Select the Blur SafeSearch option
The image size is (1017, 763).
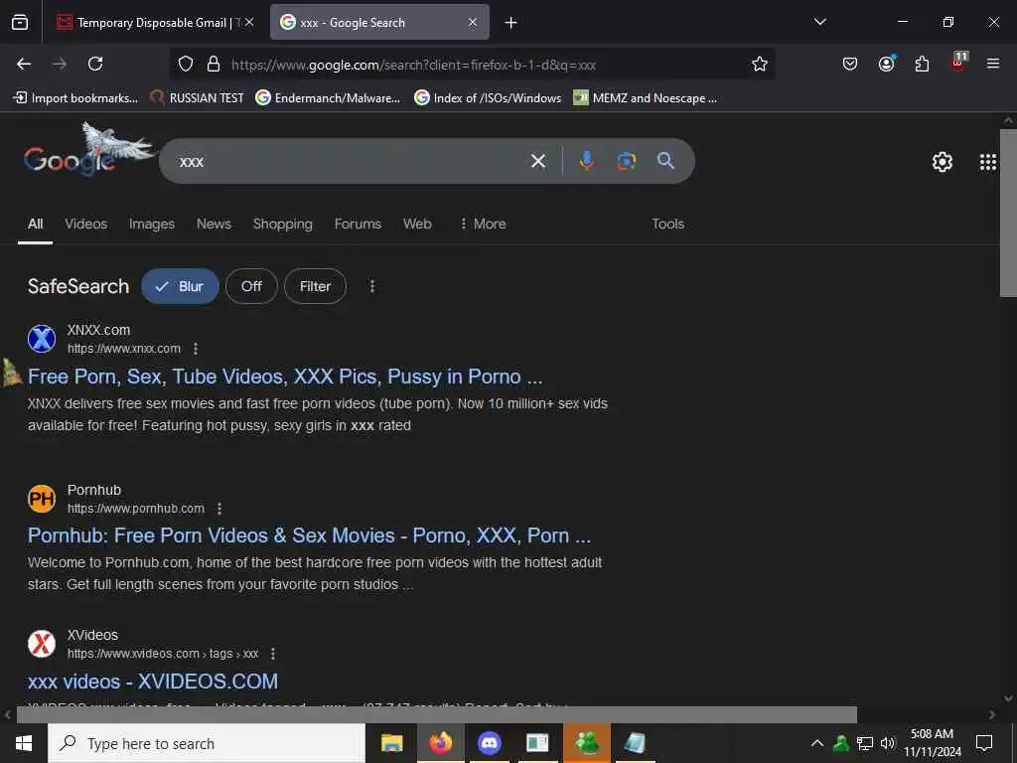180,286
